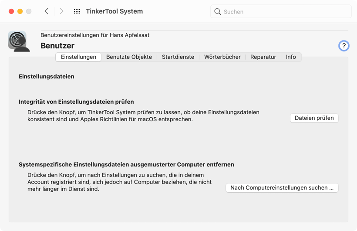Open the Reparatur tab
The width and height of the screenshot is (357, 231).
pos(263,57)
